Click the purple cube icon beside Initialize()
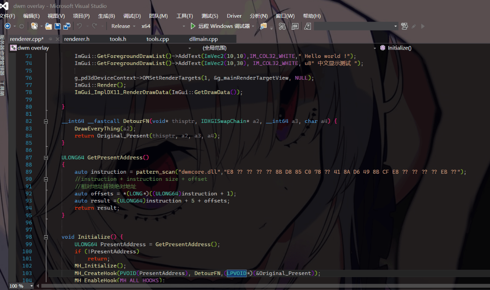This screenshot has width=490, height=290. click(x=383, y=48)
